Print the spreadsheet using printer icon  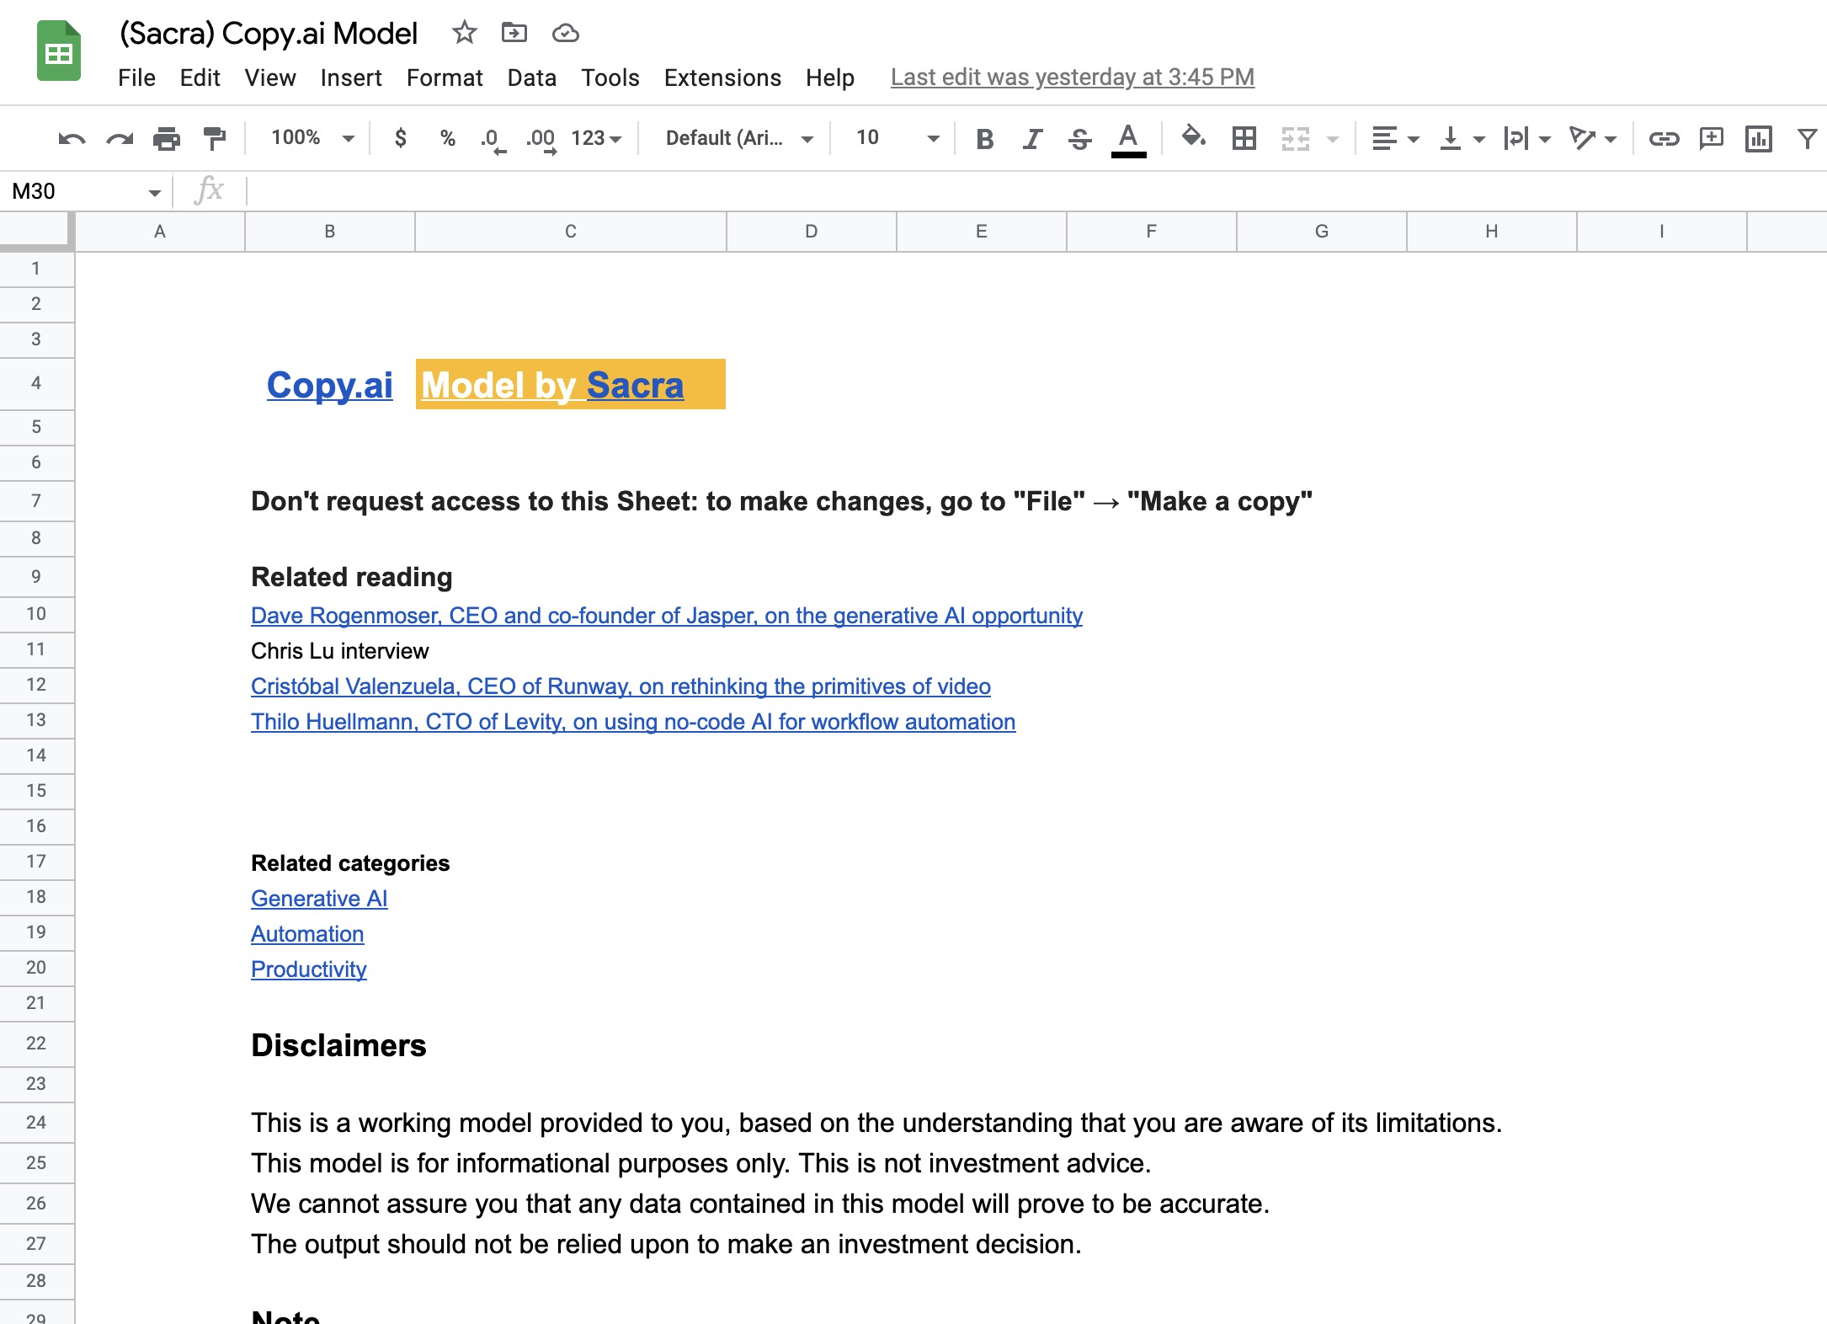coord(167,138)
